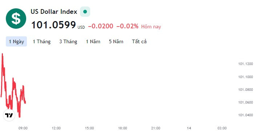256x133 pixels.
Task: Show the 3 Tháng chart range
Action: coord(68,41)
